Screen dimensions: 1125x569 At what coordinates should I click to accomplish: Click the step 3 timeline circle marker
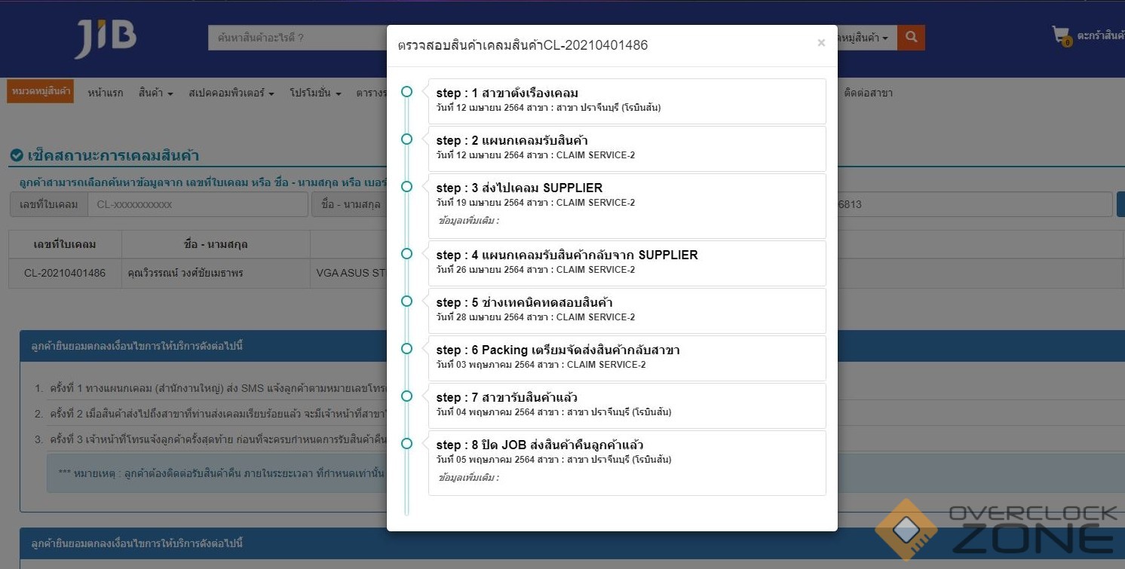[x=406, y=187]
